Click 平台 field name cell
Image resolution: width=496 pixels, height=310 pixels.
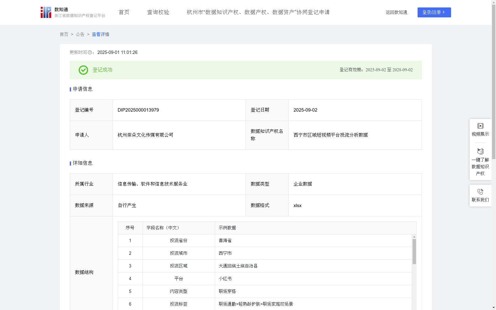179,279
